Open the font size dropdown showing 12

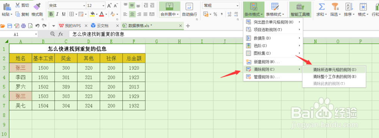click(x=103, y=5)
